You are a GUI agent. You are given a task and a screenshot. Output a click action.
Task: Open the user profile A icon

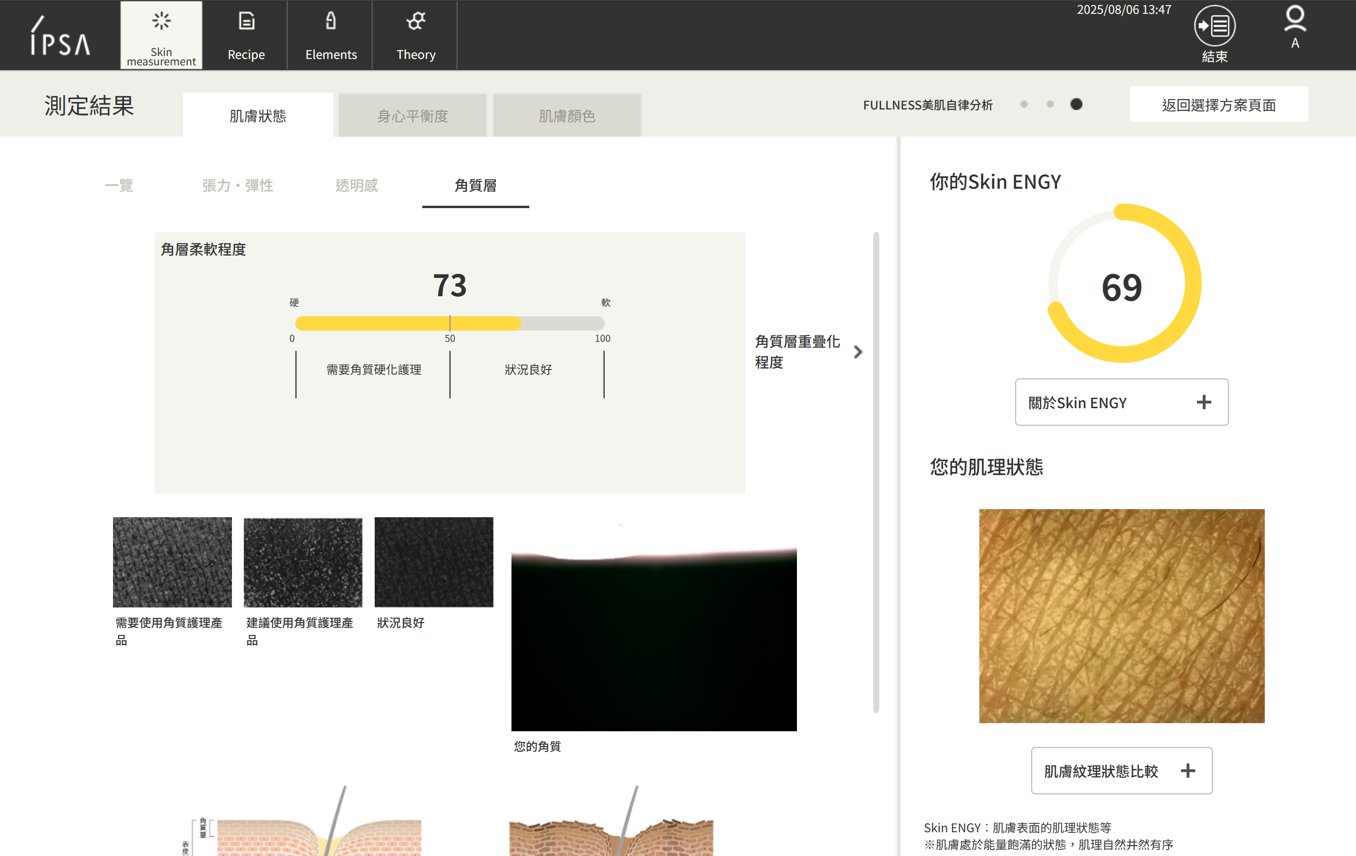tap(1295, 22)
